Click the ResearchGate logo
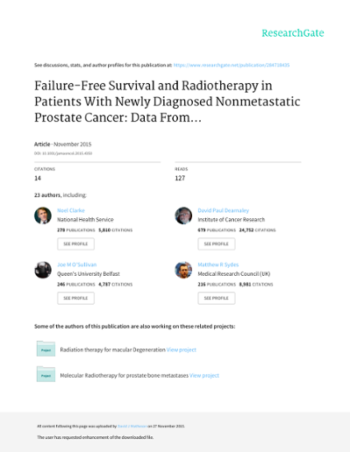Image resolution: width=350 pixels, height=452 pixels. [293, 33]
